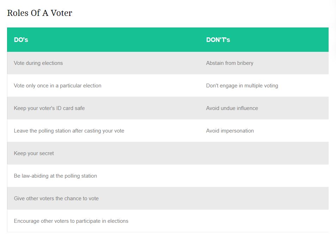Click empty cell beside Give other voters

tap(264, 198)
